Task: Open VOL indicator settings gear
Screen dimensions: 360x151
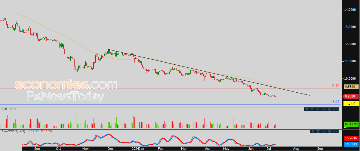Action: [x=330, y=109]
